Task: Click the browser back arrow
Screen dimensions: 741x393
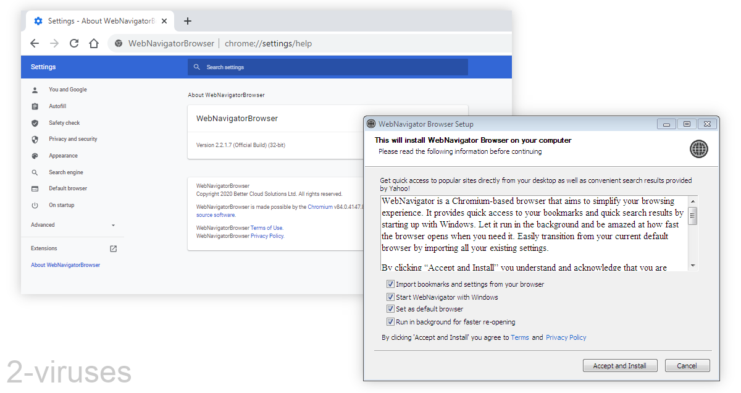Action: (x=35, y=43)
